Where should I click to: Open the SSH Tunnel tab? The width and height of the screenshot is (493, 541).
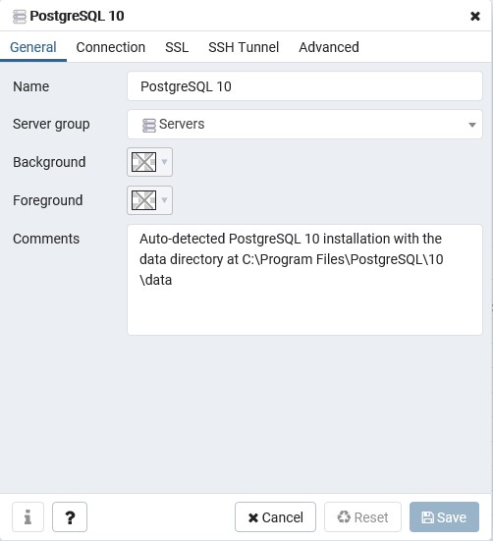[x=244, y=47]
